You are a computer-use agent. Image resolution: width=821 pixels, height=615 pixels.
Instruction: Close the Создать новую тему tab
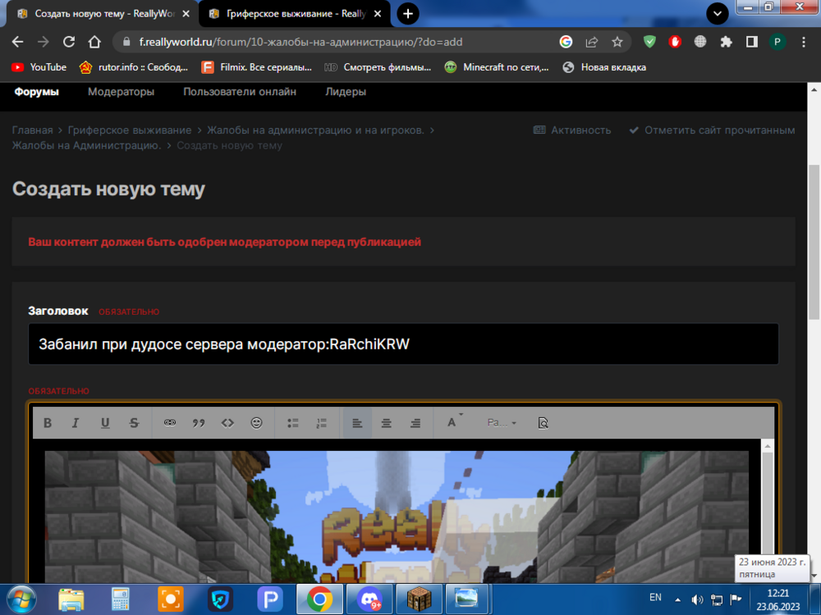point(186,14)
